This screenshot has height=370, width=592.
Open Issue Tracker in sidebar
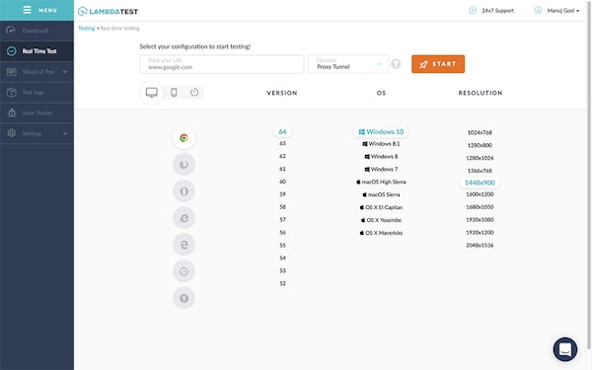[37, 112]
